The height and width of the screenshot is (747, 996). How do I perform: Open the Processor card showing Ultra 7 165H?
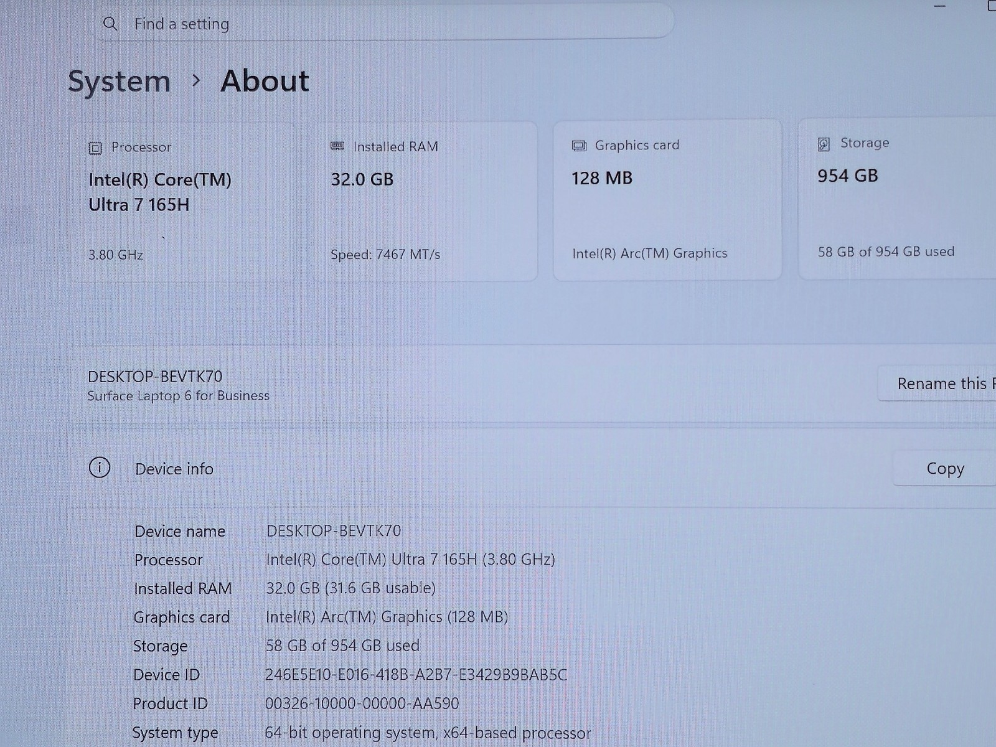[x=183, y=202]
